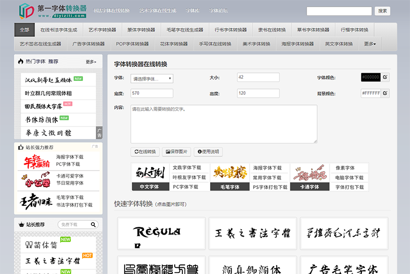Select the 广告毛笔字体 quick font image

[344, 265]
